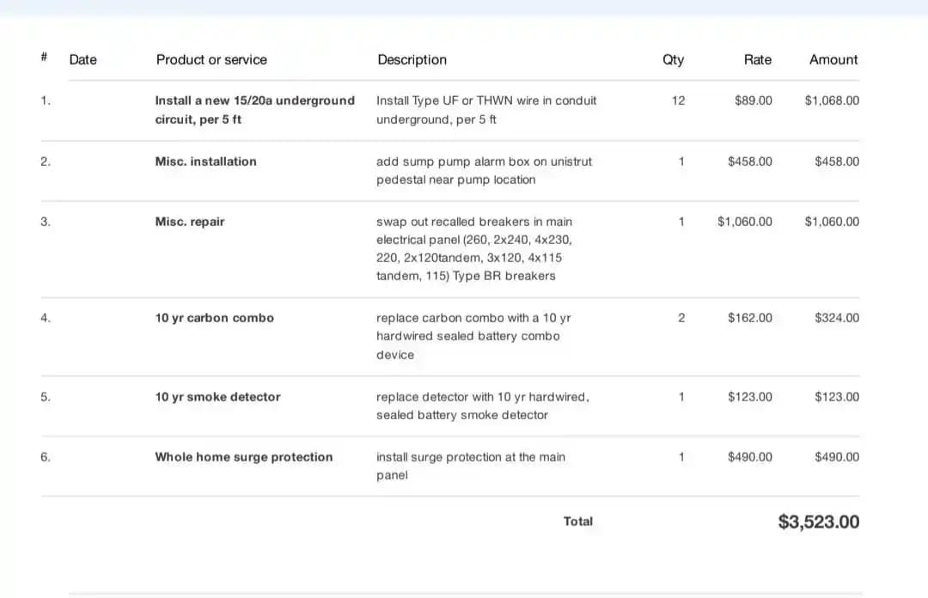Select the $162.00 rate for carbon combo
The height and width of the screenshot is (598, 928).
[749, 318]
